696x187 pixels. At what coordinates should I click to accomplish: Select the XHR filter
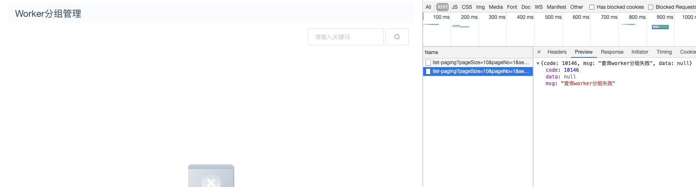(x=442, y=7)
